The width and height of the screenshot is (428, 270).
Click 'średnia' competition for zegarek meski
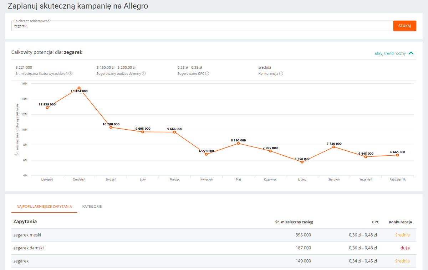(402, 235)
